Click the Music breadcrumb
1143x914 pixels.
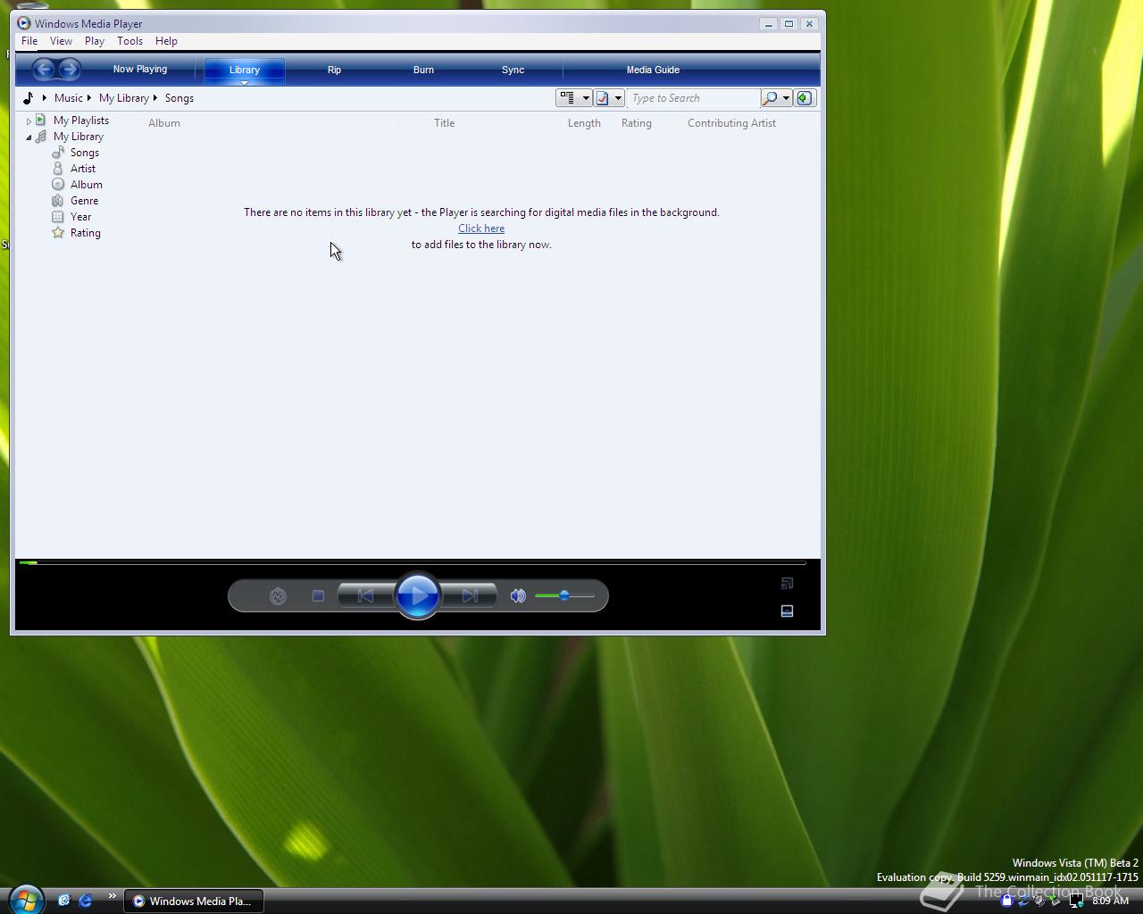pyautogui.click(x=69, y=98)
